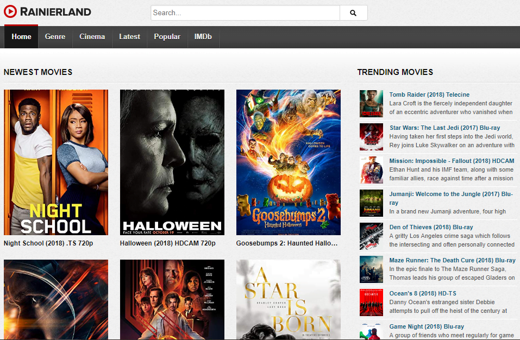Open the IMDb nav item

click(203, 37)
